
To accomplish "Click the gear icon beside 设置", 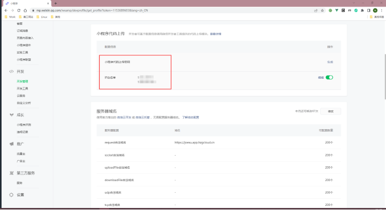I will coord(11,195).
